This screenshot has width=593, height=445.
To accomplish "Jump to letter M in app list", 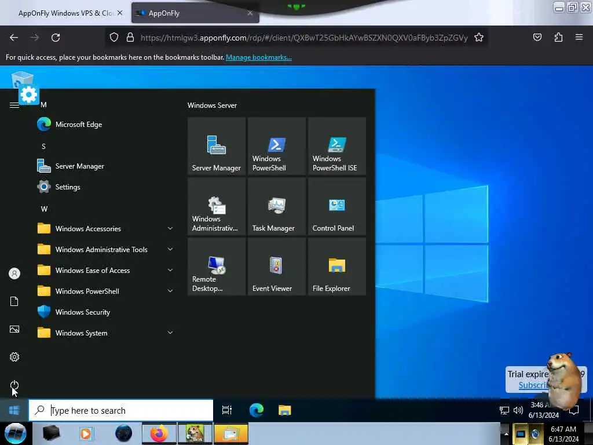I will pyautogui.click(x=44, y=105).
